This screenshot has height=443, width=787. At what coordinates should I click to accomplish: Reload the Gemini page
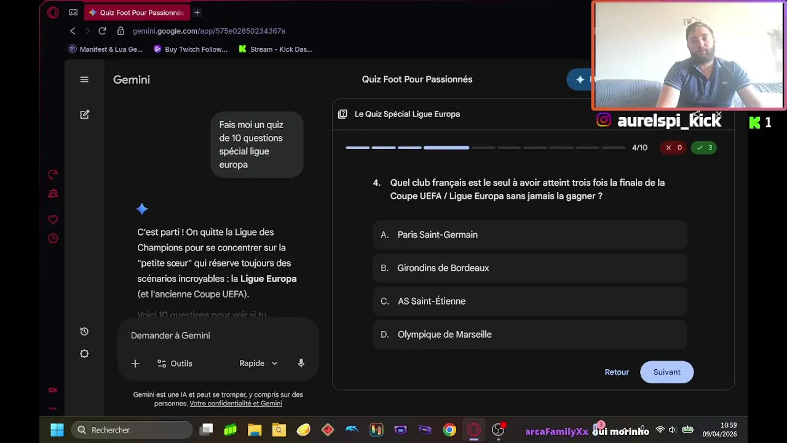102,31
